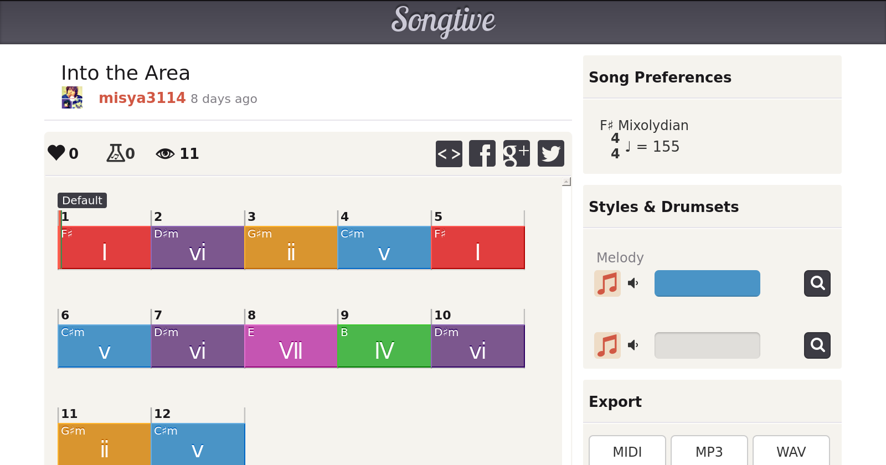Select the E VII chord in measure 8

tap(291, 346)
